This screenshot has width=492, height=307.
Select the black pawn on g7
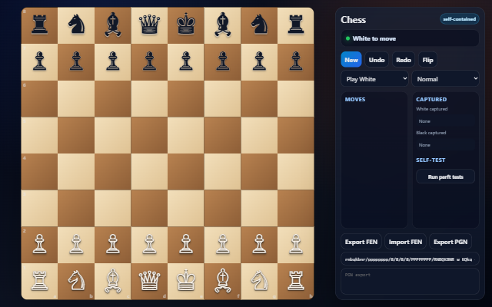tap(259, 62)
